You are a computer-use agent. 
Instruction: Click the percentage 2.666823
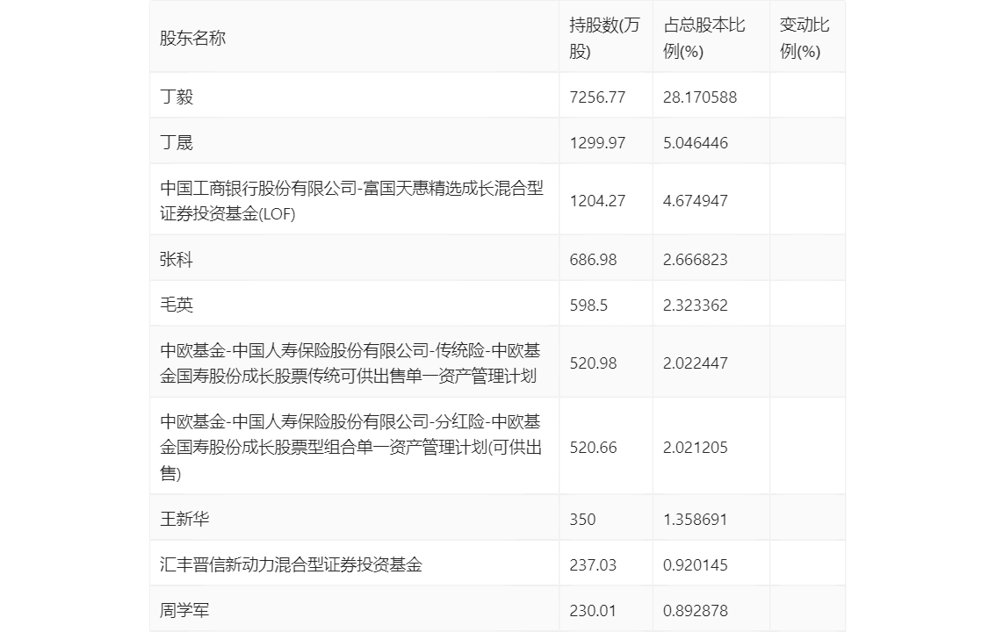pos(696,260)
